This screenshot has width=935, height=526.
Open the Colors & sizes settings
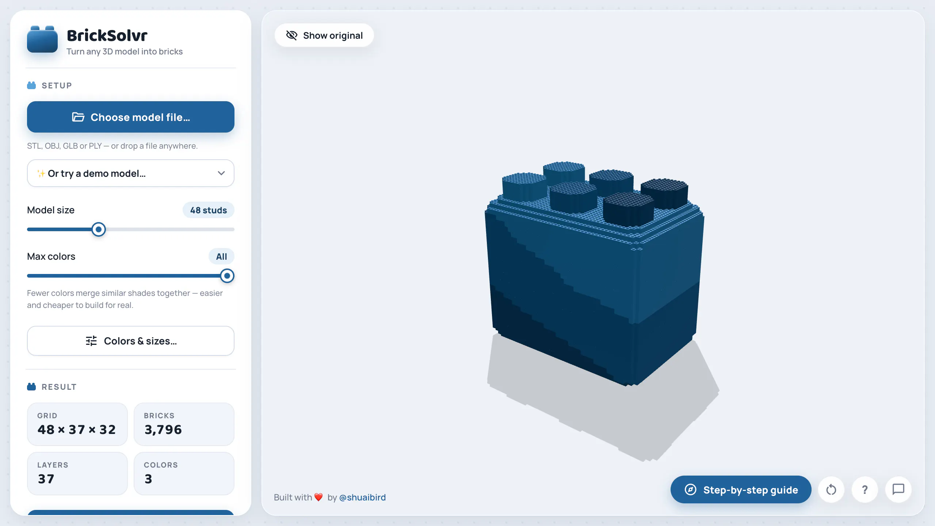(x=131, y=341)
